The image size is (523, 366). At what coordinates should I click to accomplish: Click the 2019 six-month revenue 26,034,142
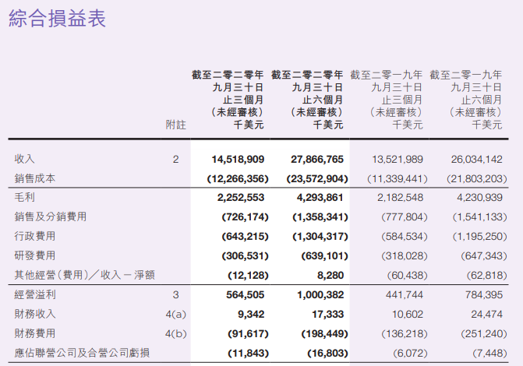pos(477,160)
